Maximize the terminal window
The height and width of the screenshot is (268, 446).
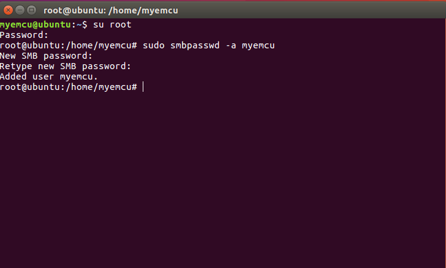(32, 10)
